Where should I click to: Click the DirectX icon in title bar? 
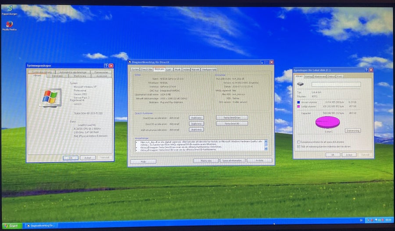tap(130, 62)
